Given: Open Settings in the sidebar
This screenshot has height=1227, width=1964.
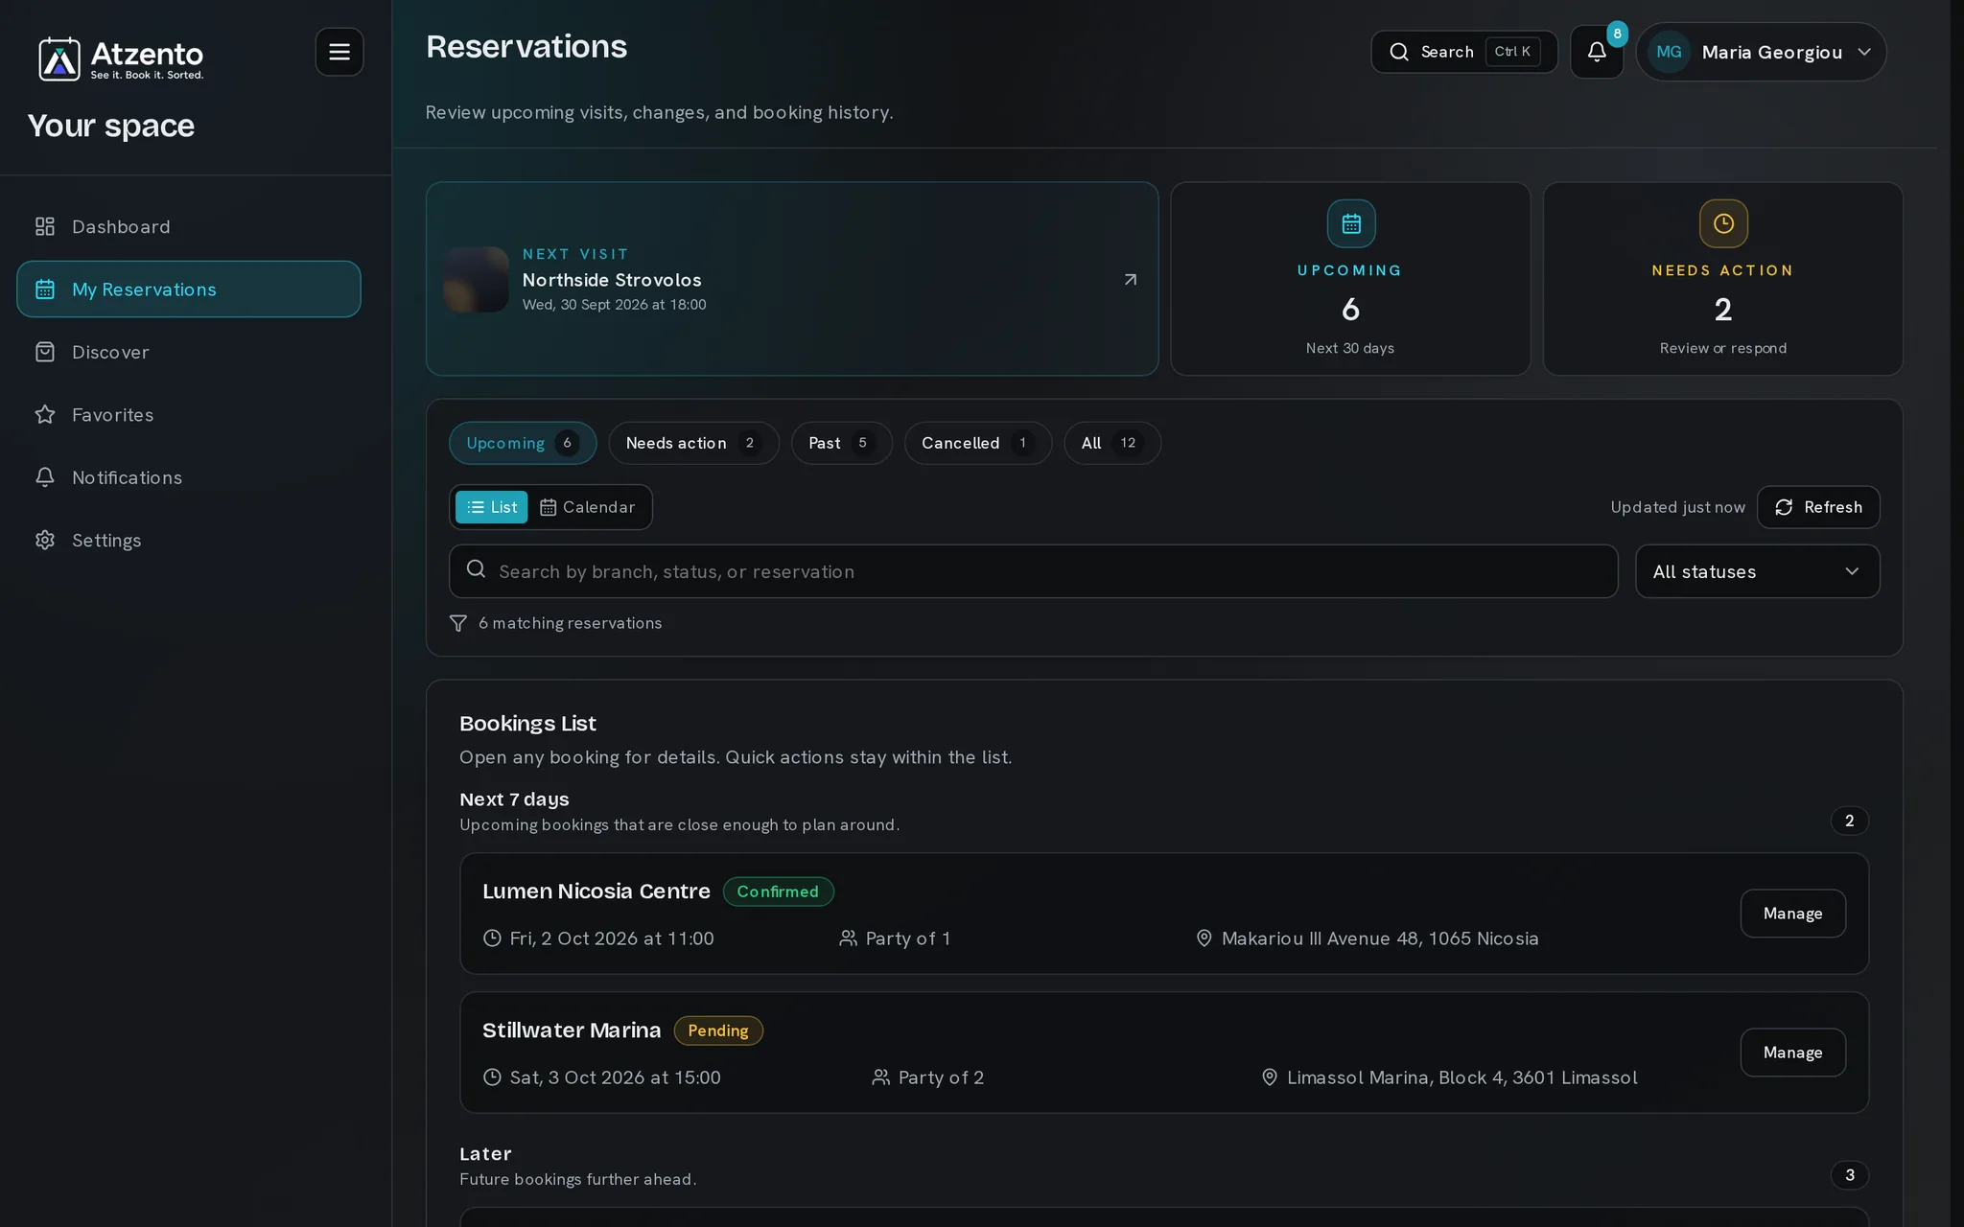Looking at the screenshot, I should point(189,541).
